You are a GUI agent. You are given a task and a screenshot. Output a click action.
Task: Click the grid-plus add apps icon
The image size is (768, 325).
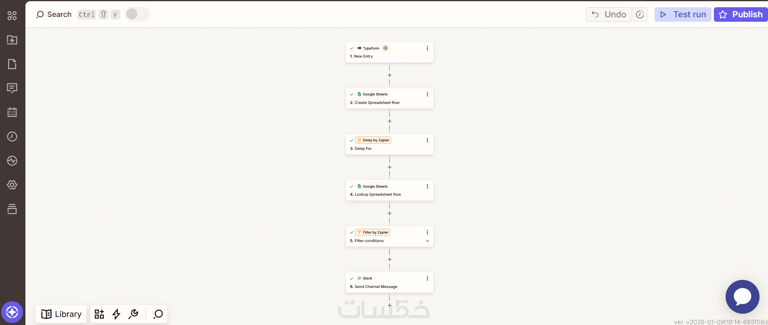pos(99,314)
